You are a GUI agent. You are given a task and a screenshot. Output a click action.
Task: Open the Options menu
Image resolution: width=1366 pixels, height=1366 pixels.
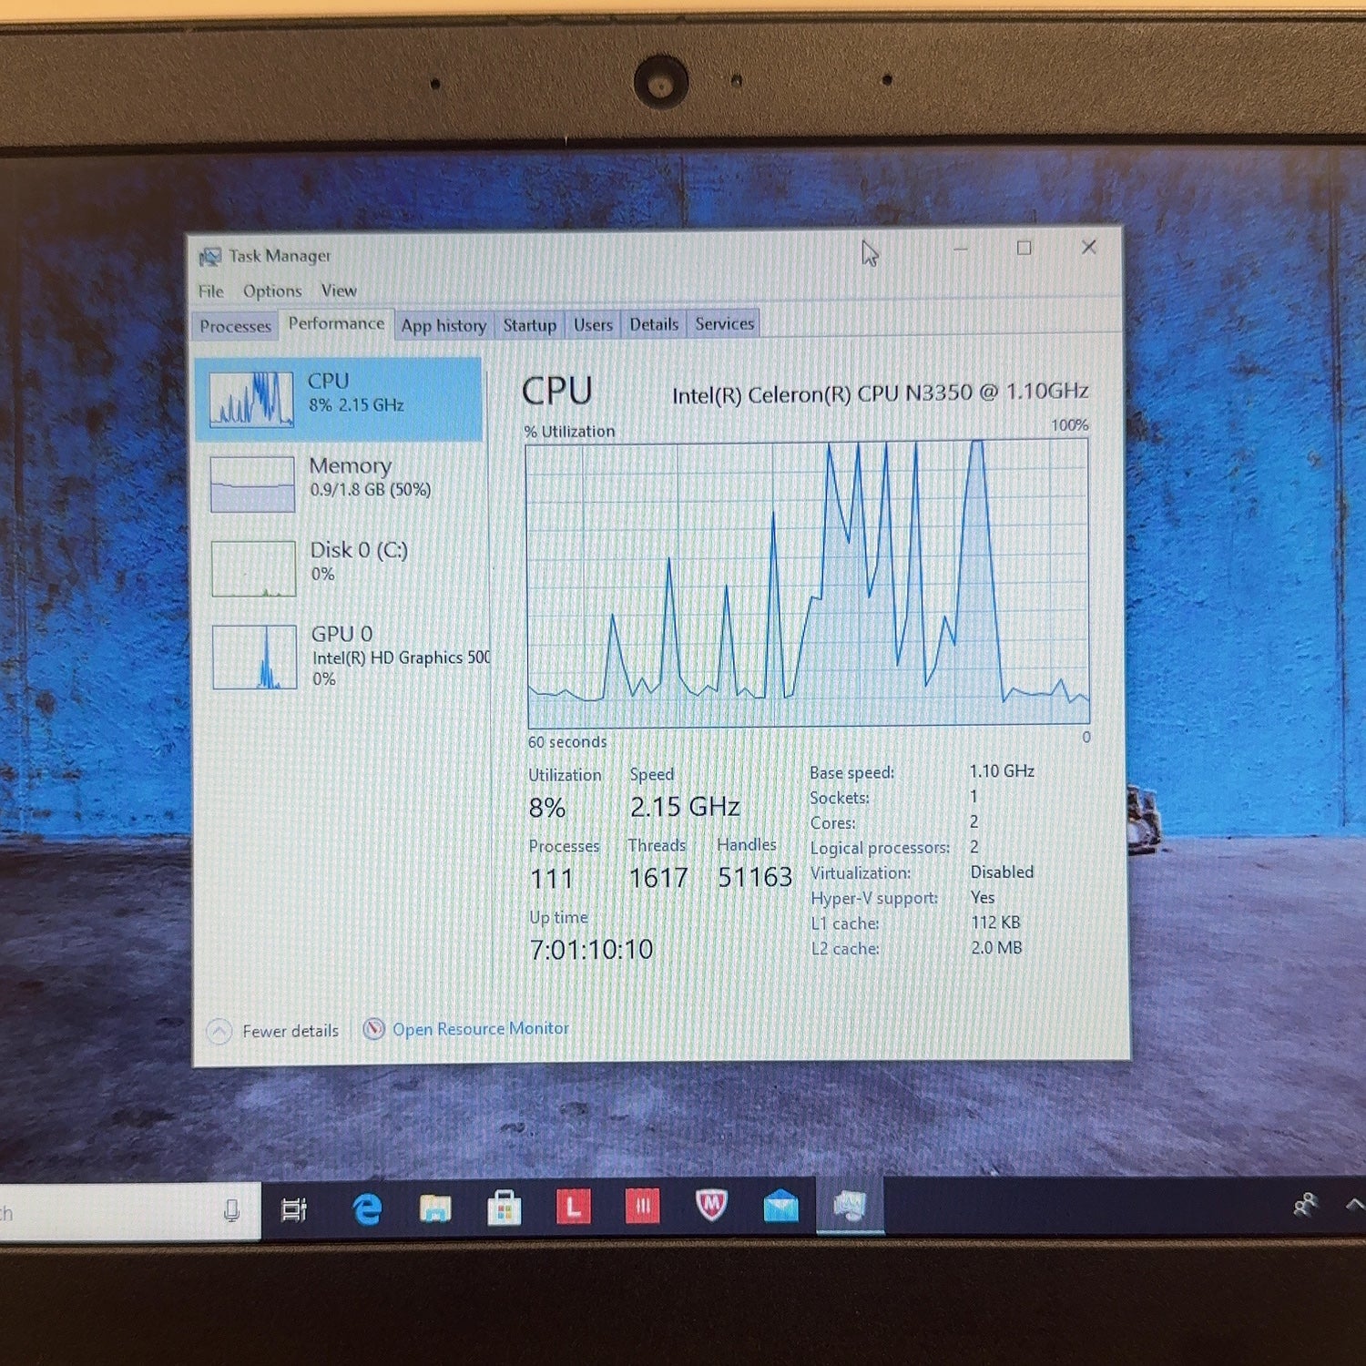(271, 291)
